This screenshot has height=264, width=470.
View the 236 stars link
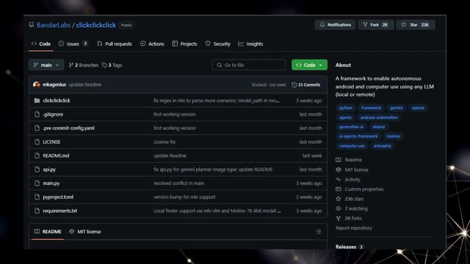(x=350, y=199)
